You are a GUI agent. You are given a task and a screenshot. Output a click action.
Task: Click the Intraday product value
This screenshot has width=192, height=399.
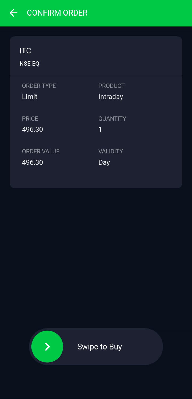click(111, 97)
